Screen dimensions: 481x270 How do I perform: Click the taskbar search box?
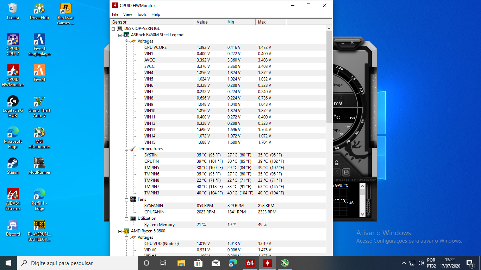77,263
